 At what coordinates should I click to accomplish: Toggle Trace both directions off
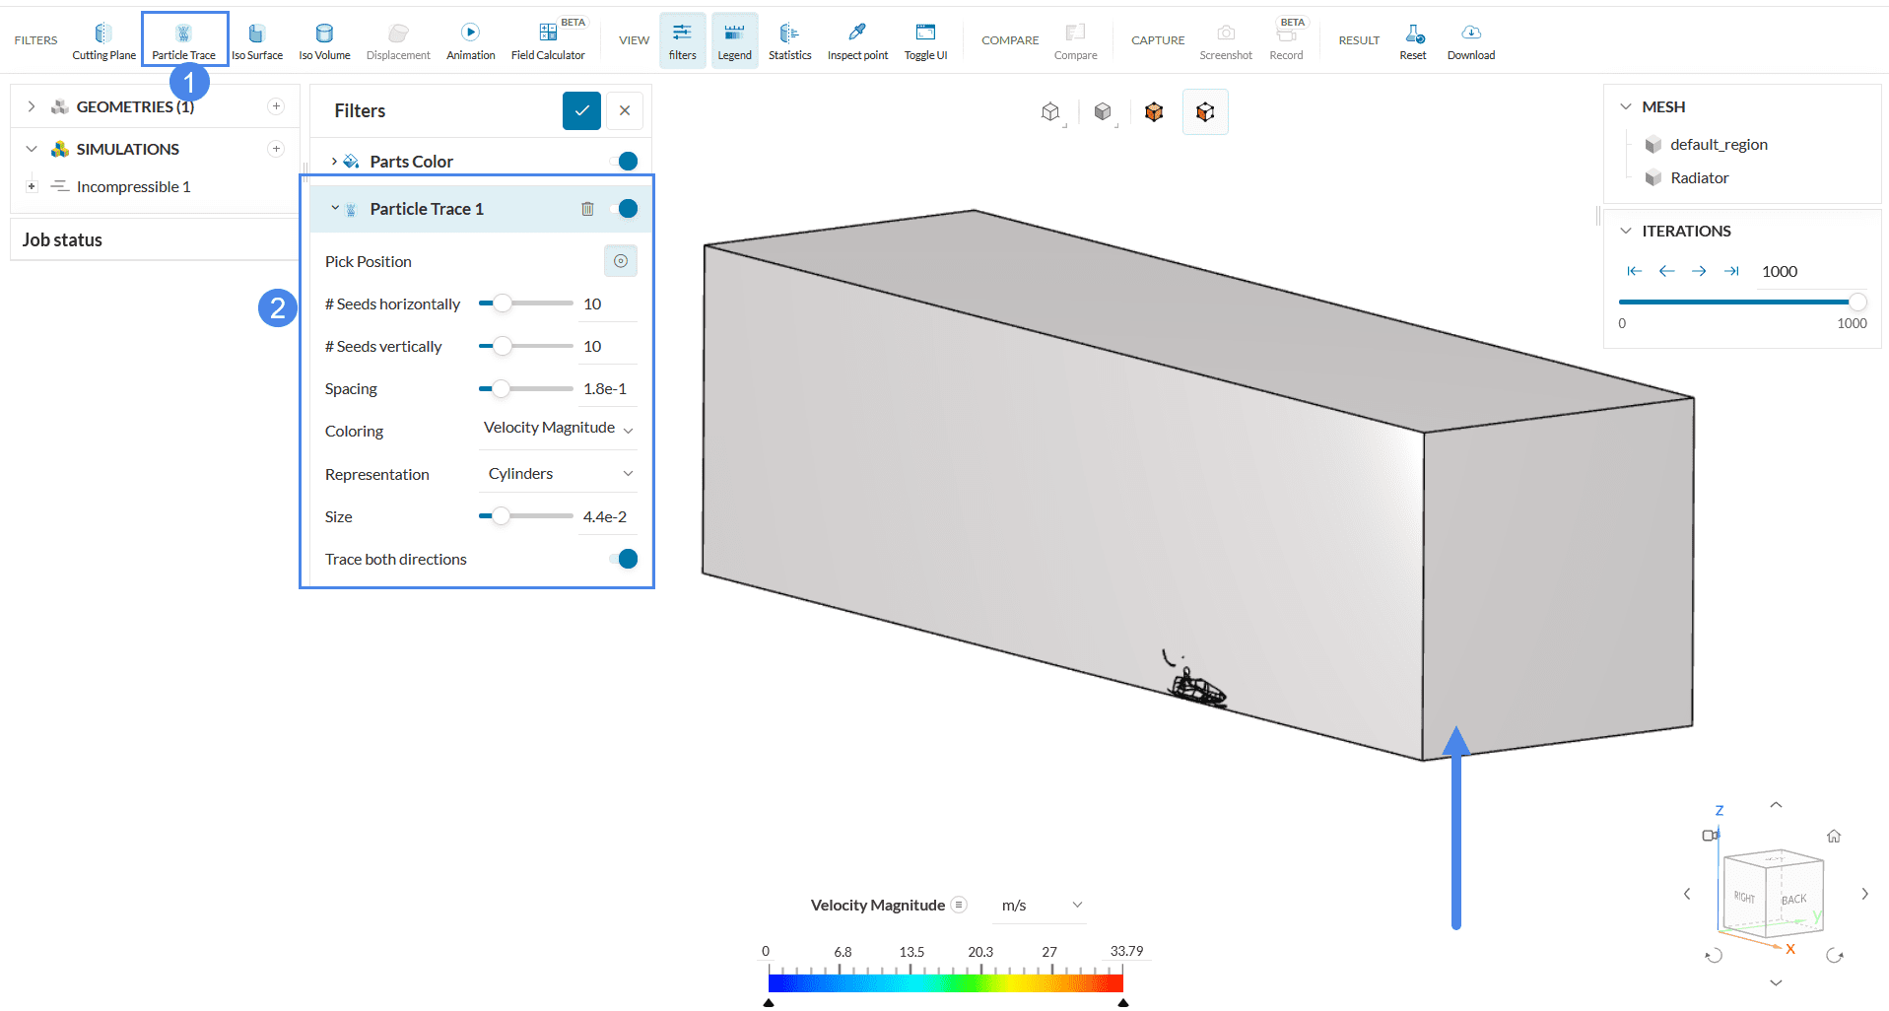pos(624,560)
